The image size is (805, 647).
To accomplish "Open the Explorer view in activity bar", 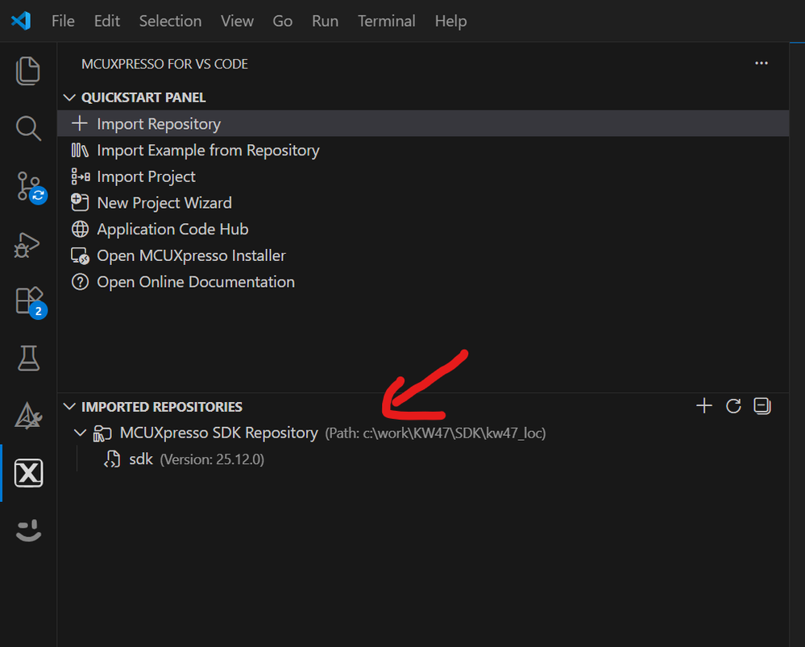I will coord(28,71).
